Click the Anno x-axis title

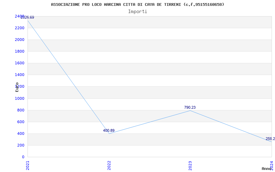click(267, 169)
